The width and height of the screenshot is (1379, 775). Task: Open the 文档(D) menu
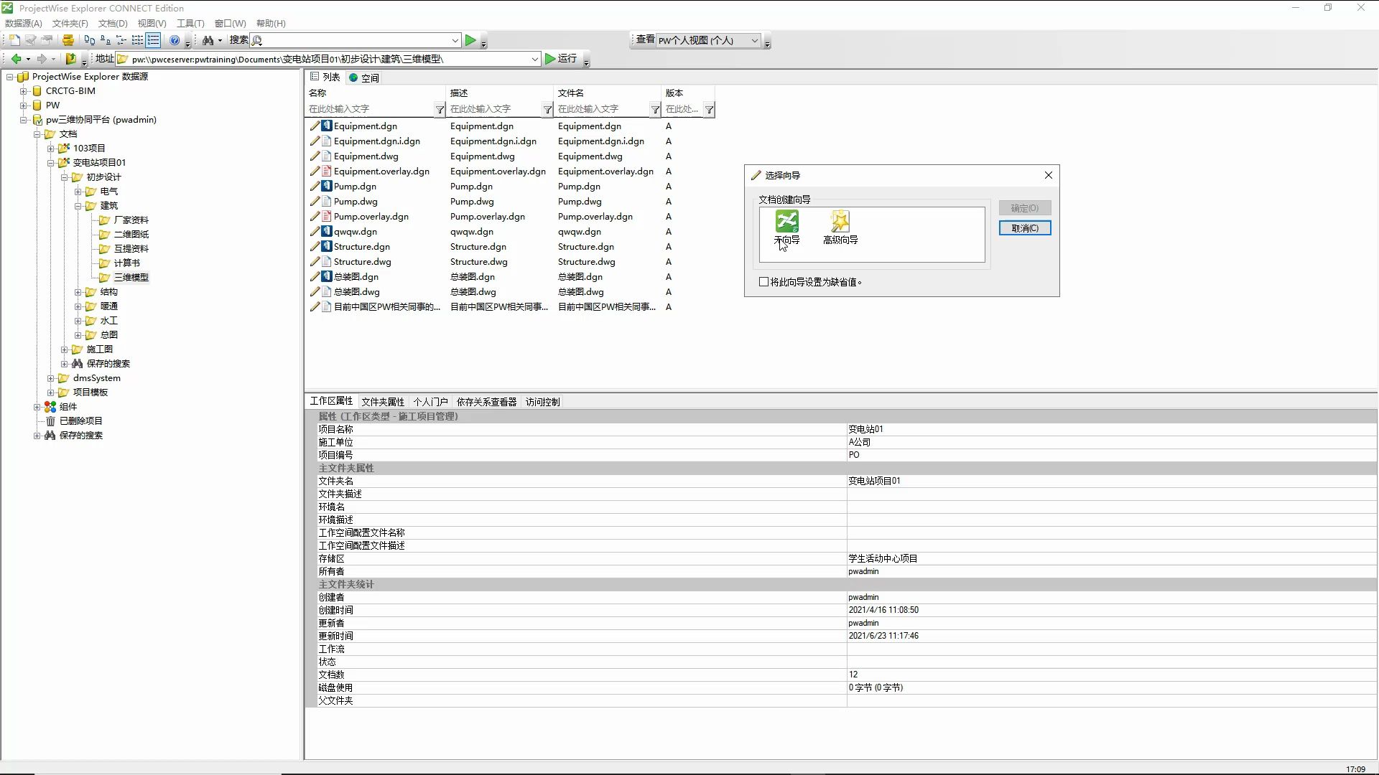[112, 23]
